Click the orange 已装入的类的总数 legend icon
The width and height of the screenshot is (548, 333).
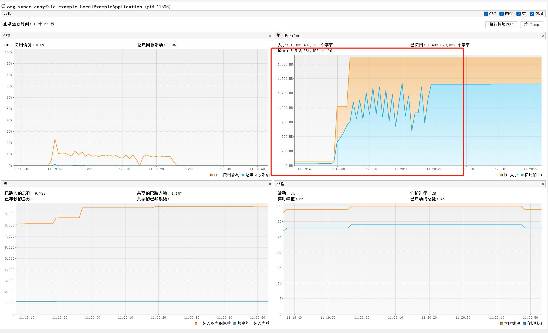[196, 324]
